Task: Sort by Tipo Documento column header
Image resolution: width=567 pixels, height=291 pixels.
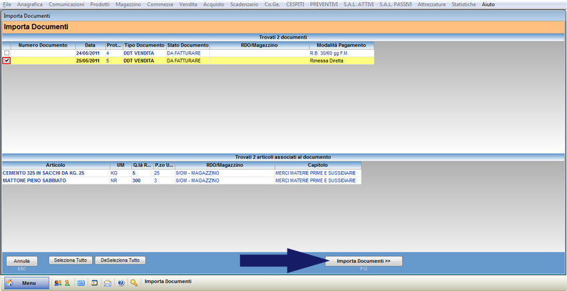Action: pyautogui.click(x=144, y=45)
